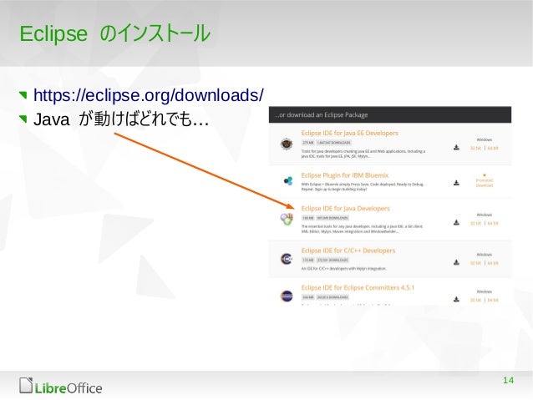The width and height of the screenshot is (533, 400).
Task: Choose 64 bit for Eclipse Committers
Action: (x=493, y=300)
